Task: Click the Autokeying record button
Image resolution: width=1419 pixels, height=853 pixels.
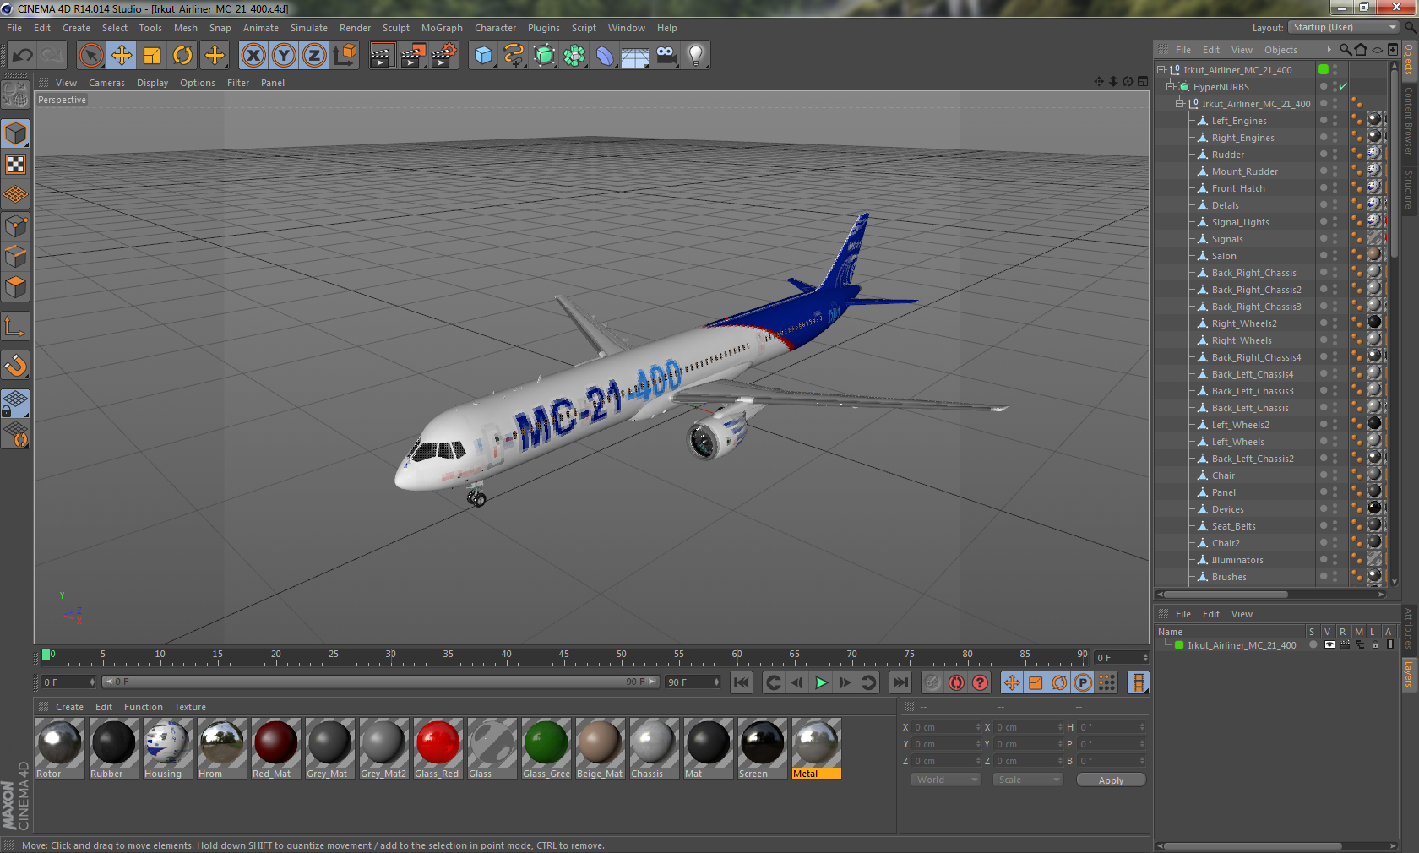Action: tap(956, 682)
